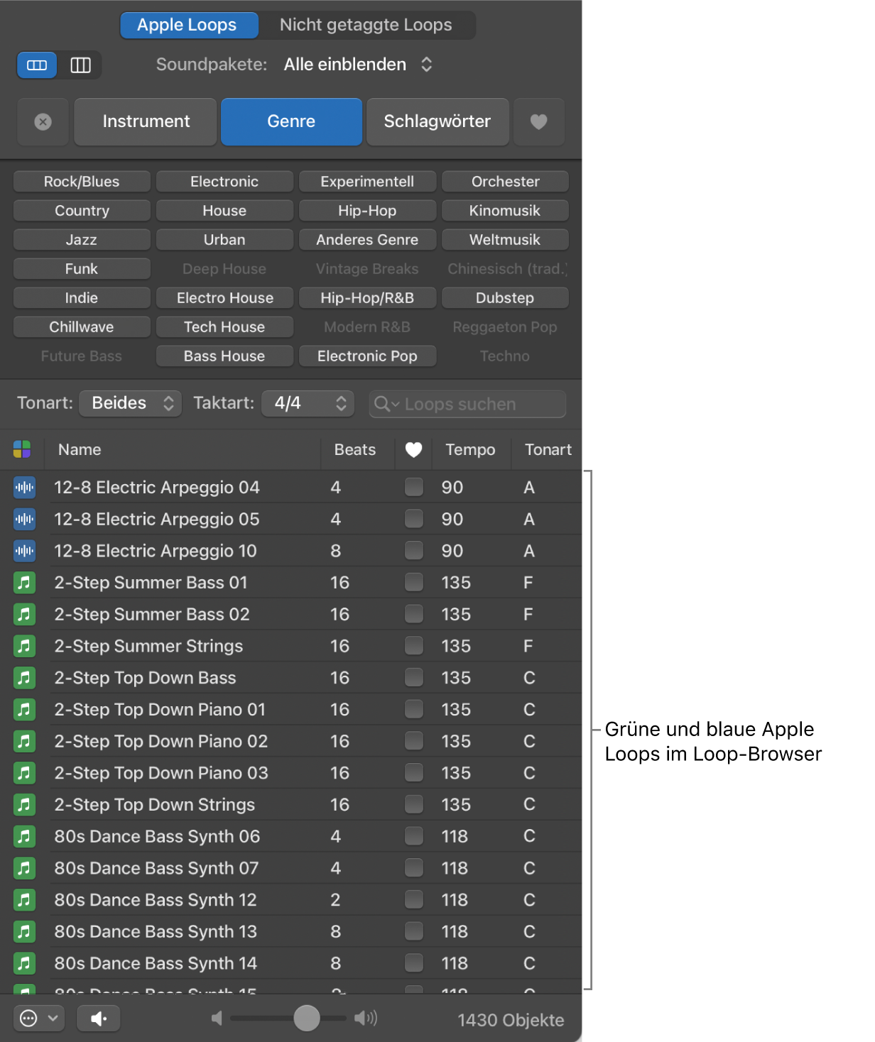Click the green loop icon for 80s Dance Bass Synth 06
Viewport: 875px width, 1042px height.
[x=24, y=836]
